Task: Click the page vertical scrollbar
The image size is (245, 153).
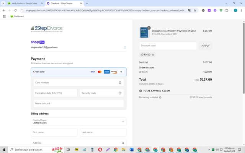Action: (x=244, y=58)
